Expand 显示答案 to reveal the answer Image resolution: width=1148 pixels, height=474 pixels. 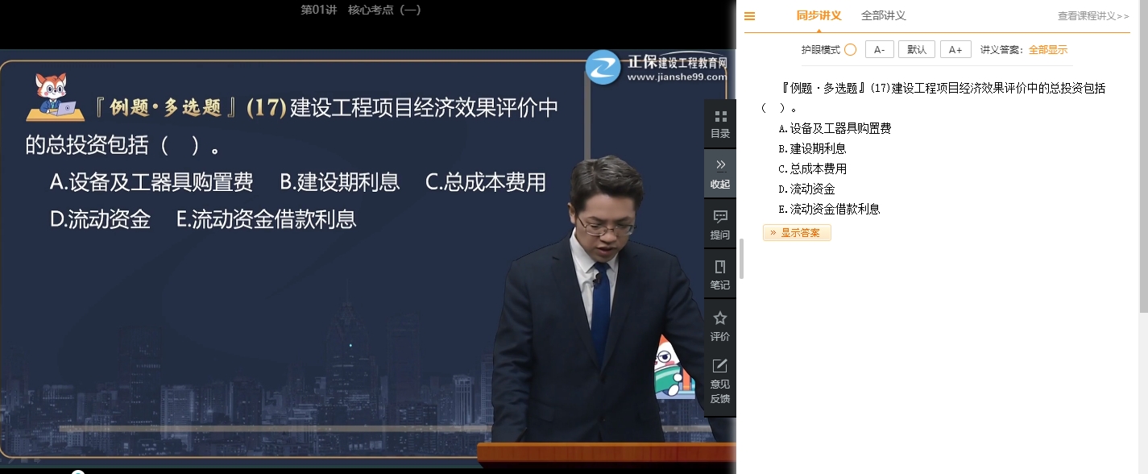pos(797,232)
